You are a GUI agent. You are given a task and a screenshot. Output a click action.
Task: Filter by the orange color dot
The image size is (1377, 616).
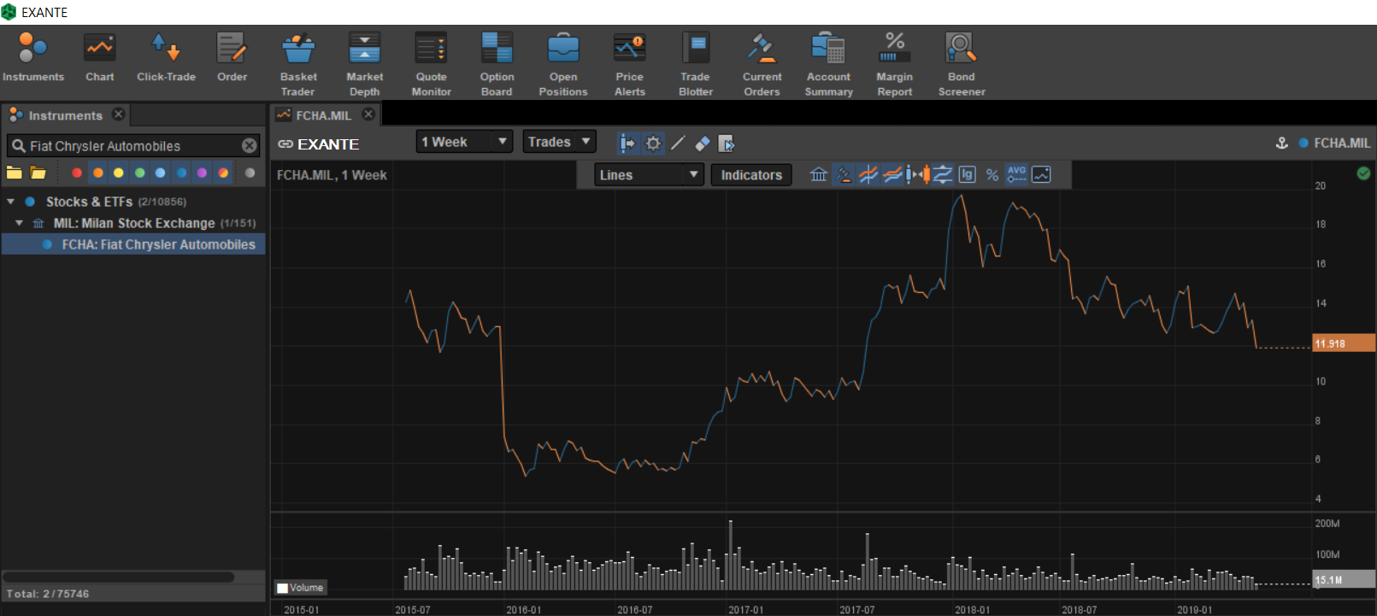[x=98, y=173]
